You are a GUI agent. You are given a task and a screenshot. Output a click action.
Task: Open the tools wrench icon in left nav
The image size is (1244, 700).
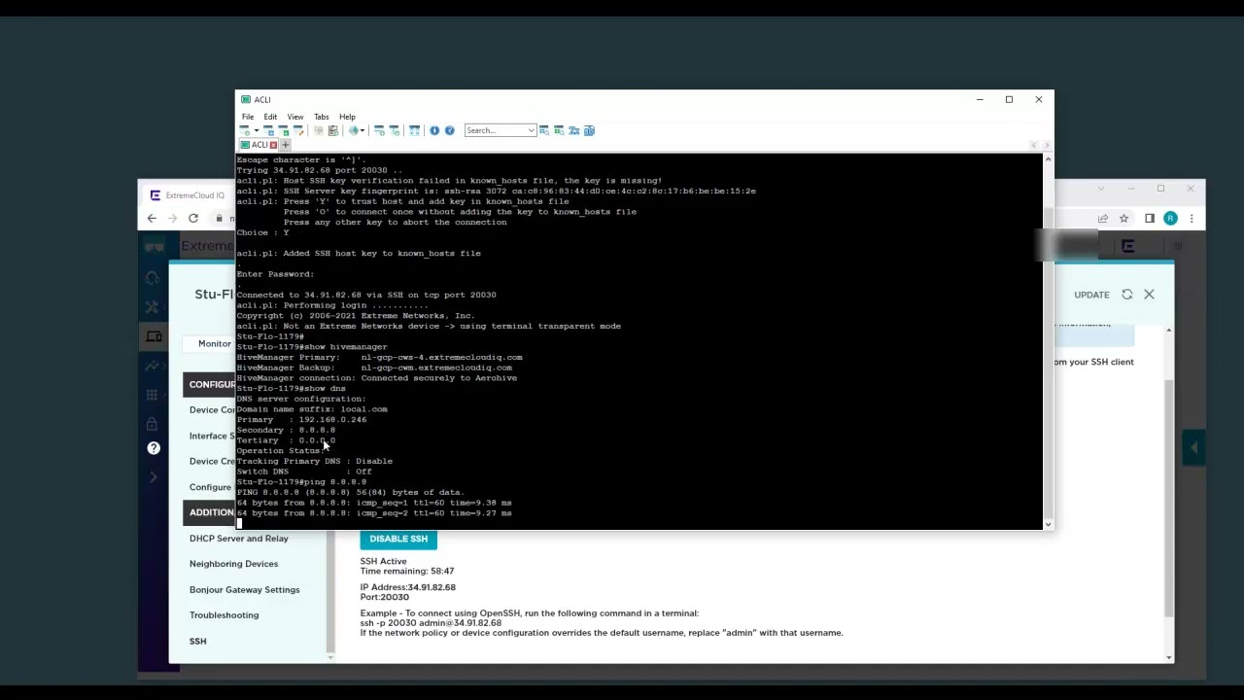[x=153, y=307]
